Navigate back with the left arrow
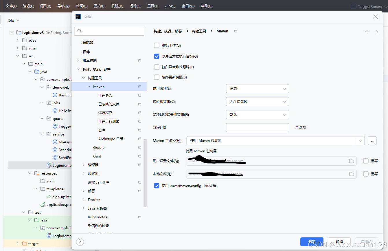Viewport: 388px width, 251px height. click(x=367, y=32)
